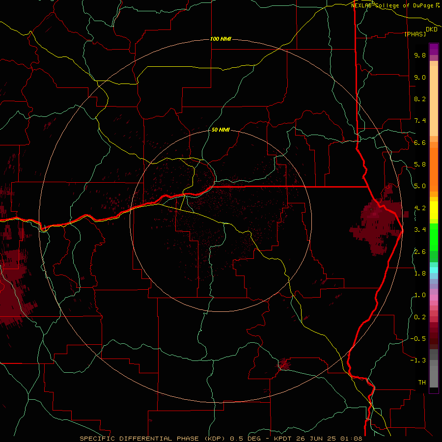Click the 6.6 scale value
The height and width of the screenshot is (442, 442).
coord(420,142)
